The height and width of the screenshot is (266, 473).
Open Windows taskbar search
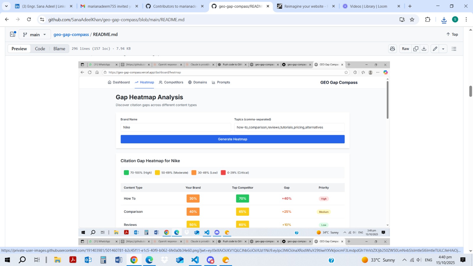[x=22, y=260]
